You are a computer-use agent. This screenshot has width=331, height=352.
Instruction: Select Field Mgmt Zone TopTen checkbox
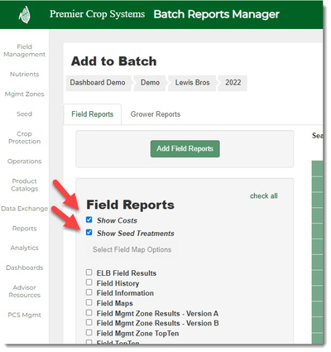(89, 332)
